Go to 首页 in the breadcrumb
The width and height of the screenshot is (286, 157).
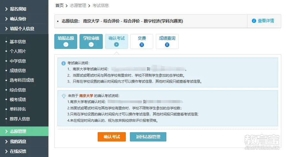[59, 6]
